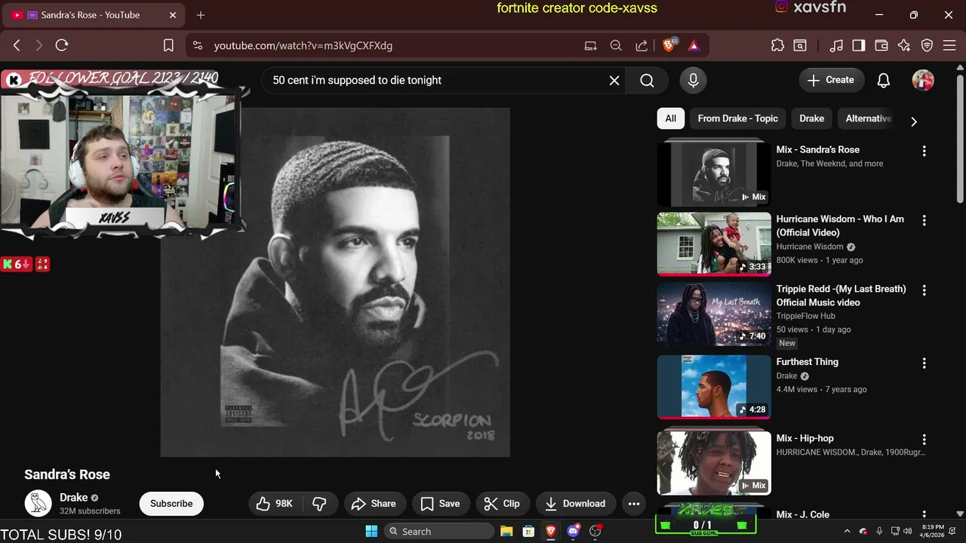Open the Mix - Sandra's Rose thumbnail

714,174
